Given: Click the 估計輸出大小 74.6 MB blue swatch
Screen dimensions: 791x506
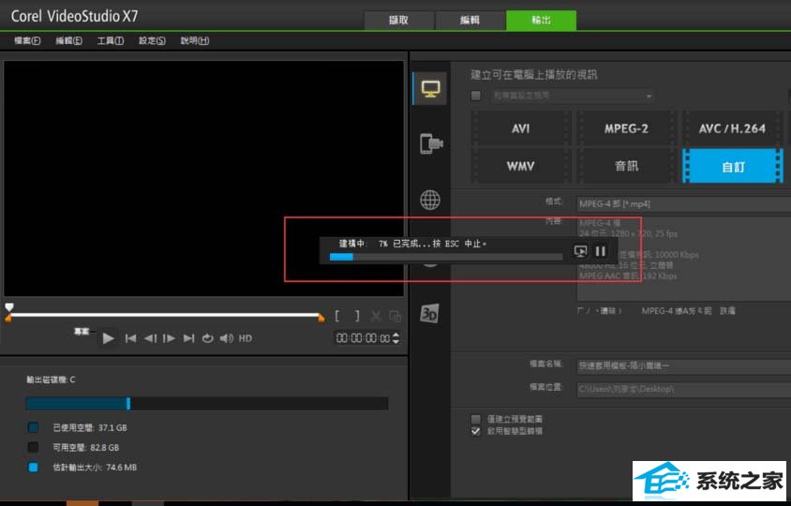Looking at the screenshot, I should pyautogui.click(x=33, y=468).
